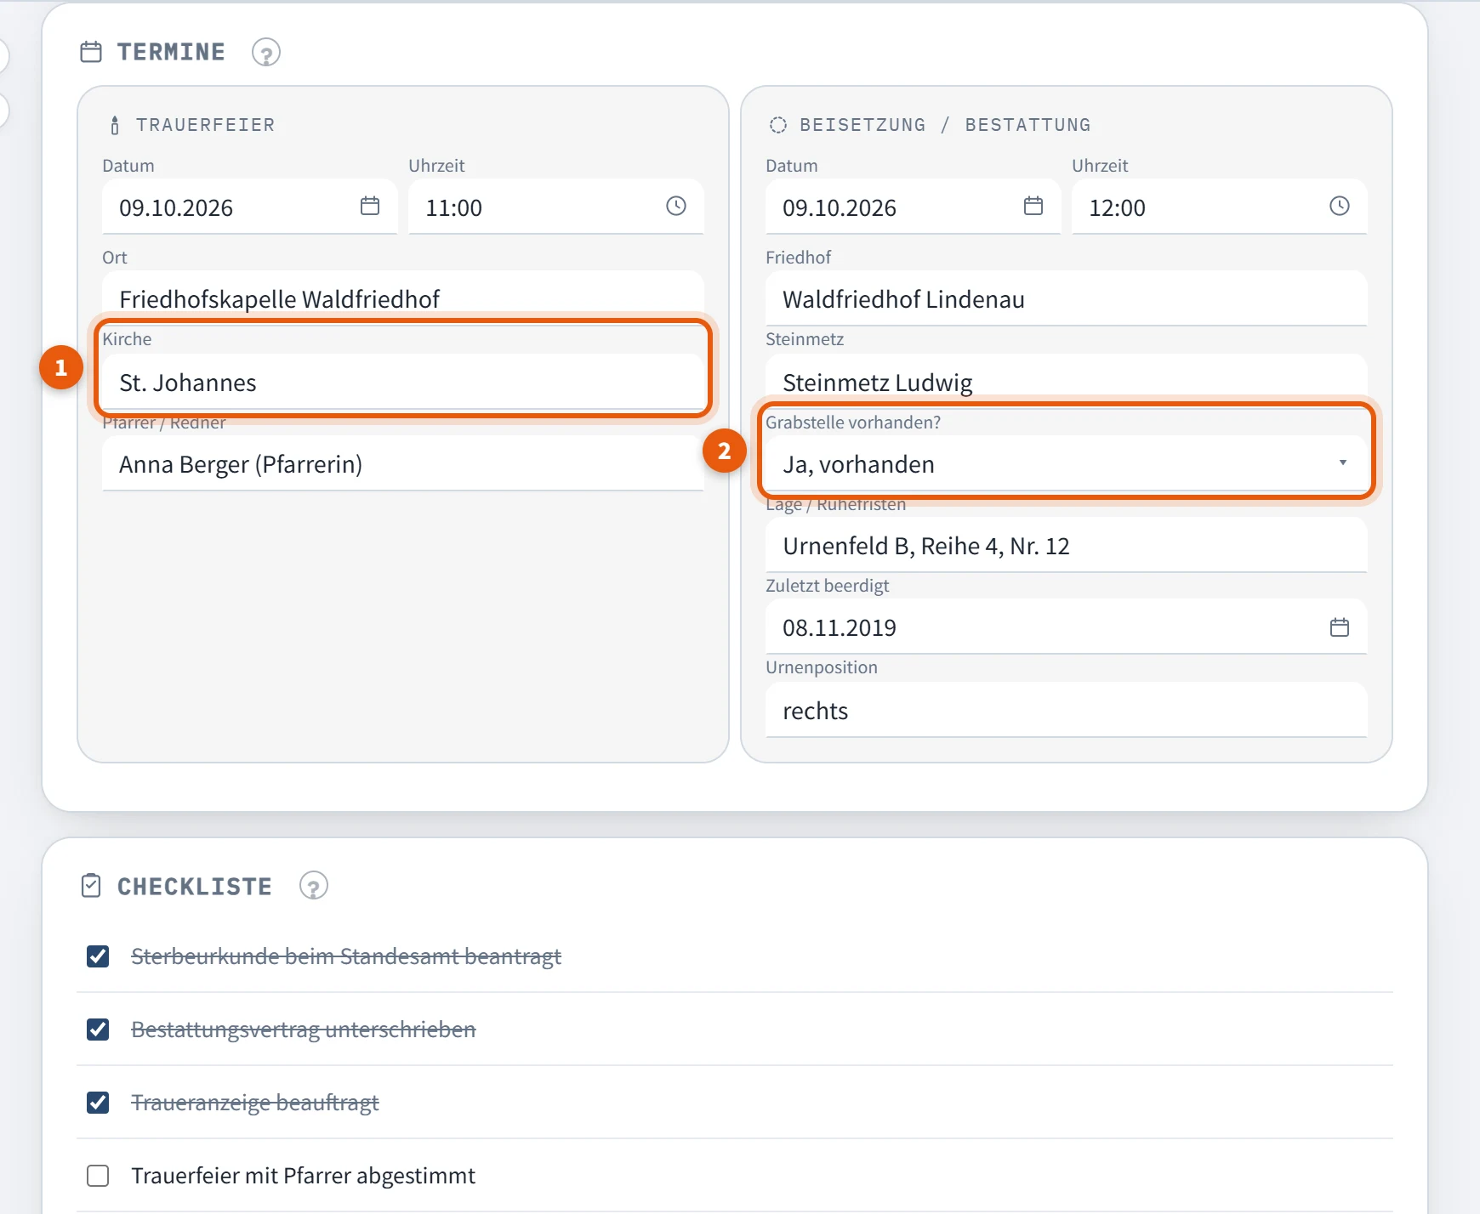Open calendar picker for Beisetzung Datum
Image resolution: width=1480 pixels, height=1214 pixels.
coord(1033,206)
